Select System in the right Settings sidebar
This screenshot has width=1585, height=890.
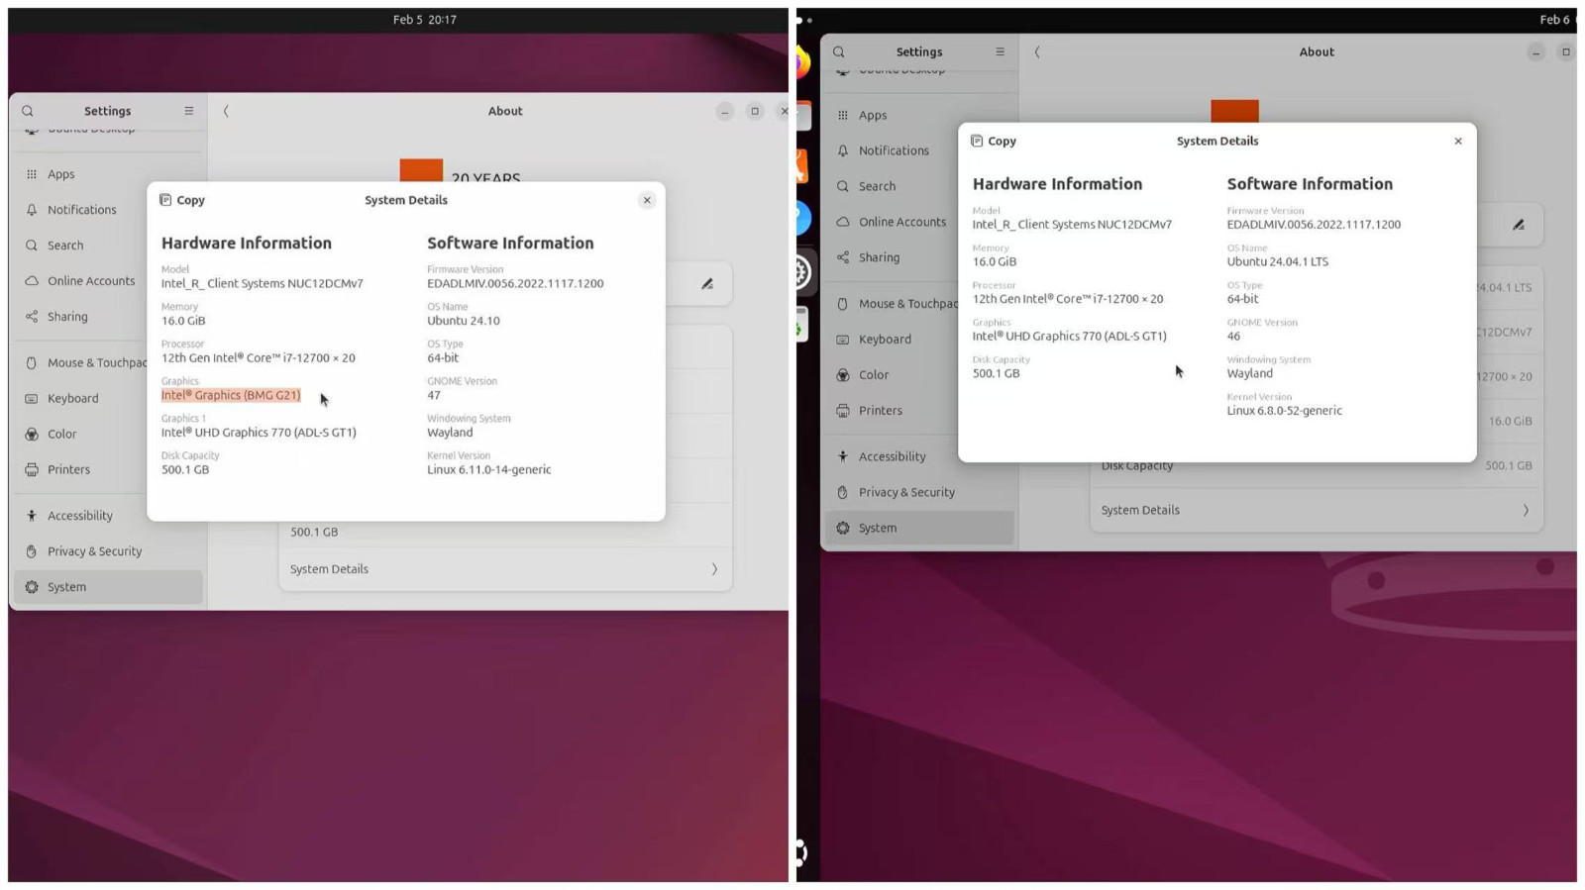(919, 528)
